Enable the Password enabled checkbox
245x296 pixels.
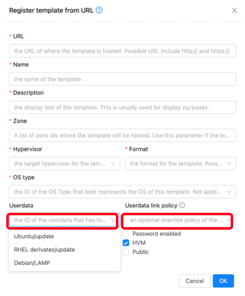point(126,234)
